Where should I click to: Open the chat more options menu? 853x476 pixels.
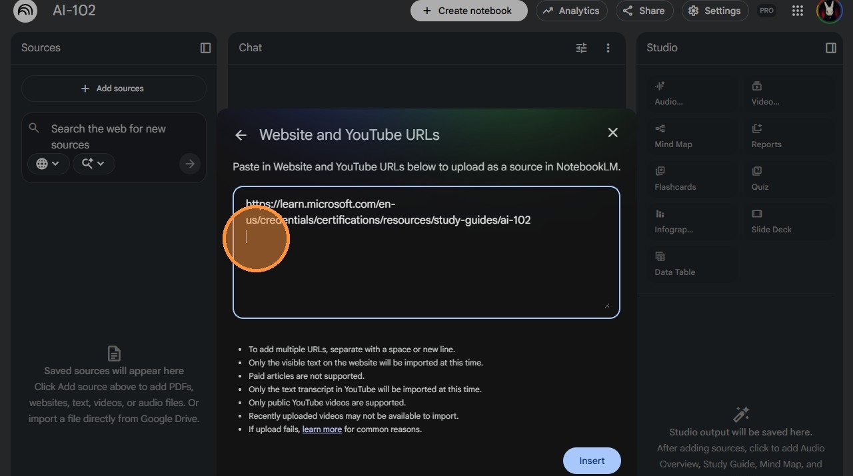point(608,48)
